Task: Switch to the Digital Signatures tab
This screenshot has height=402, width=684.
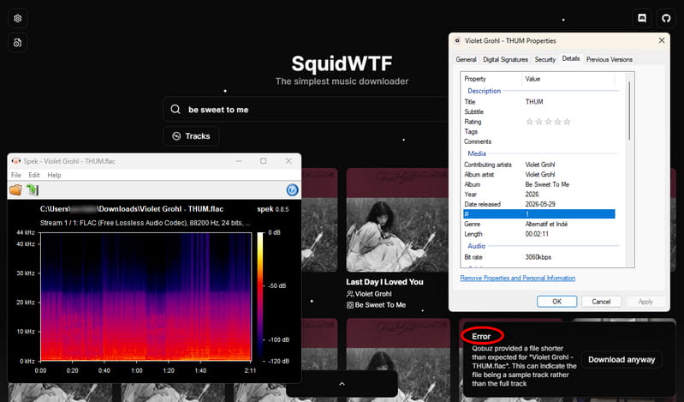Action: click(506, 59)
